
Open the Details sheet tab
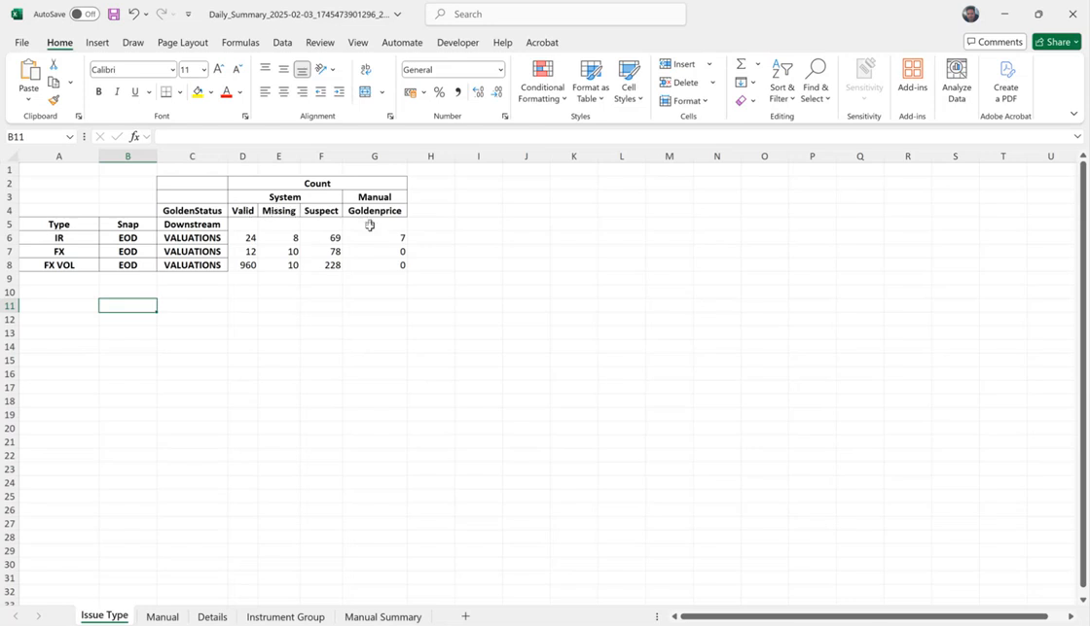pos(212,616)
